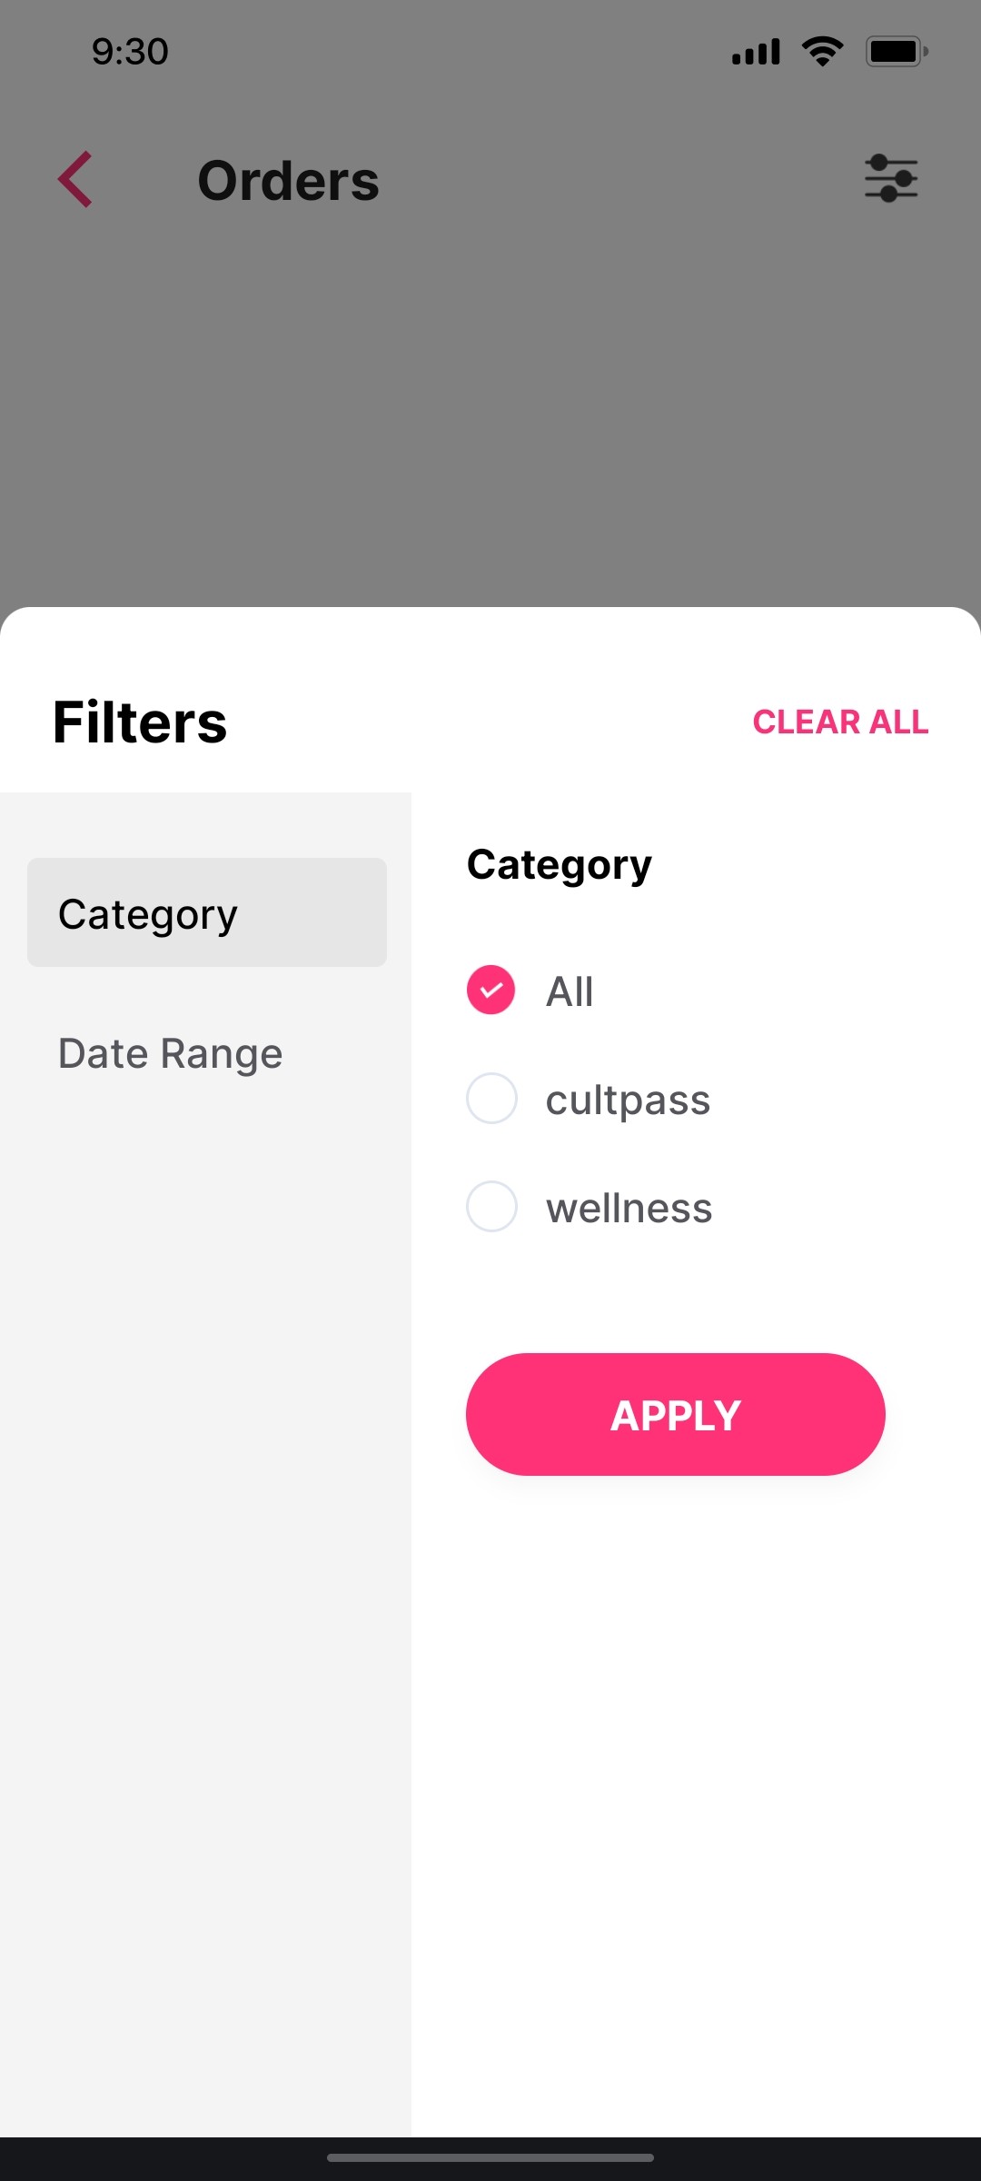981x2181 pixels.
Task: Tap the battery indicator in status bar
Action: pos(895,51)
